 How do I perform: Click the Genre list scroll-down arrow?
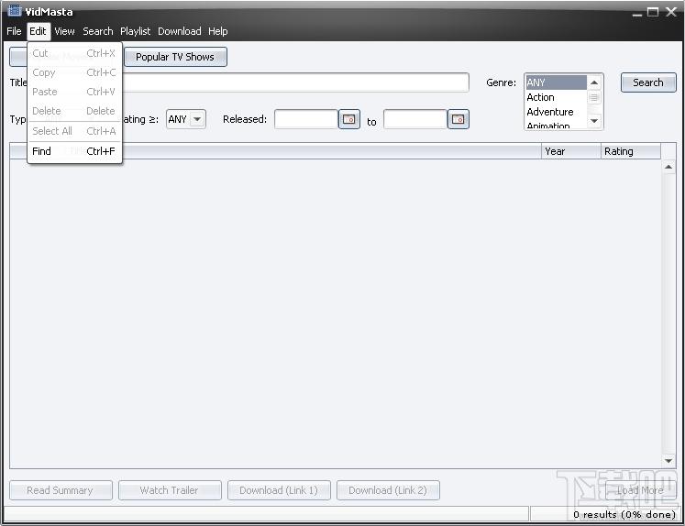(x=594, y=121)
